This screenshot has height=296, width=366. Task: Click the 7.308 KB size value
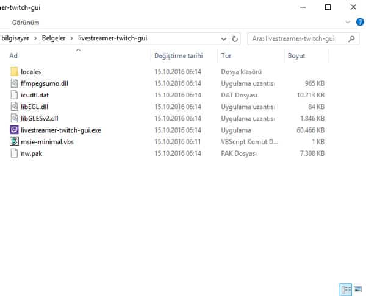coord(312,153)
